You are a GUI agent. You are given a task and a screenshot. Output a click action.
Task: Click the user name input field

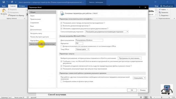point(89,40)
